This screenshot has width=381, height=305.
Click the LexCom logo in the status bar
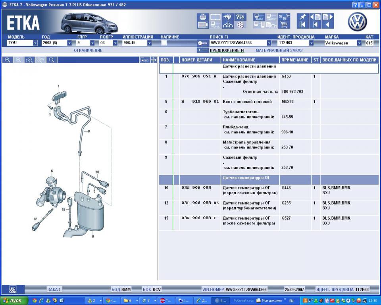tap(13, 290)
